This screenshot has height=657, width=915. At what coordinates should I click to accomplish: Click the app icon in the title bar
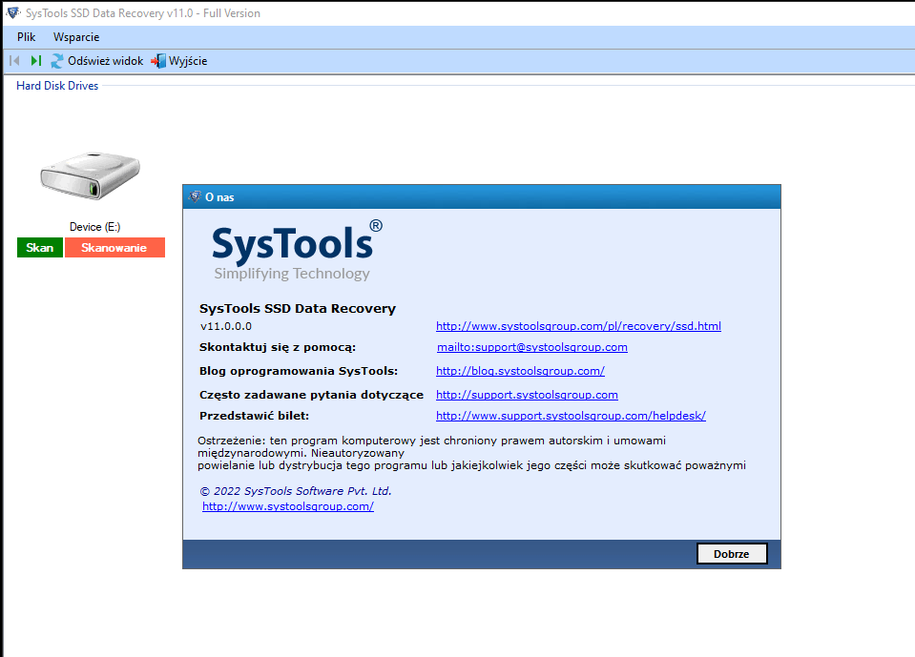[12, 12]
